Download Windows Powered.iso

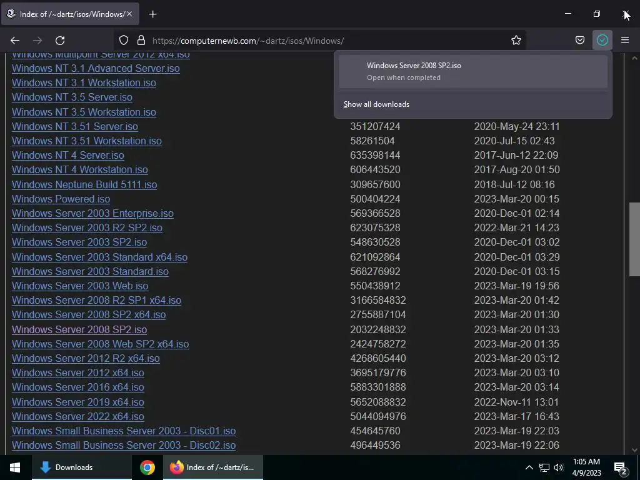(61, 199)
